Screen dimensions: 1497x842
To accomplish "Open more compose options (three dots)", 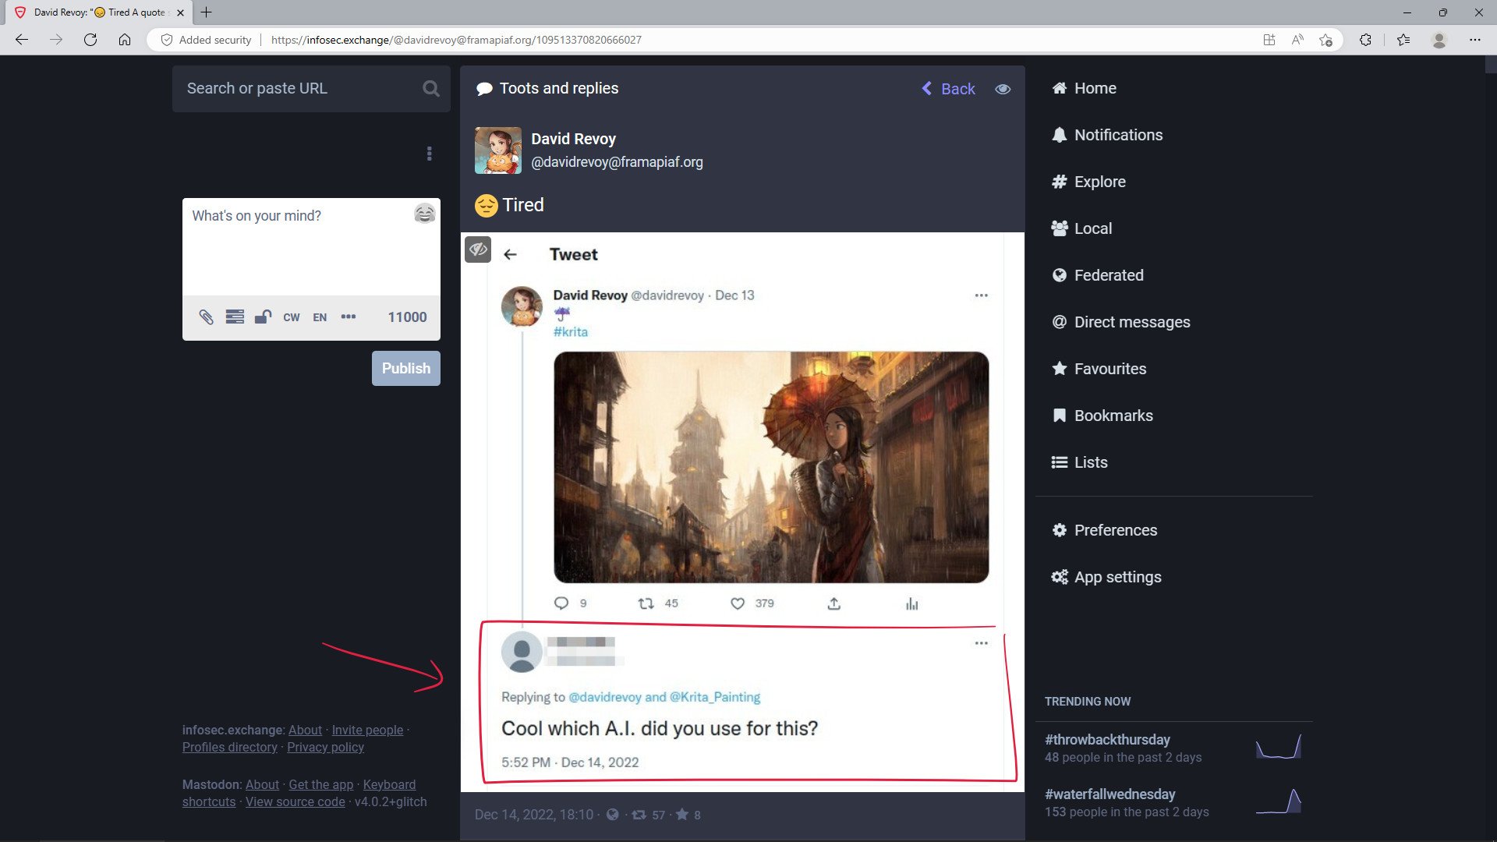I will pyautogui.click(x=349, y=317).
